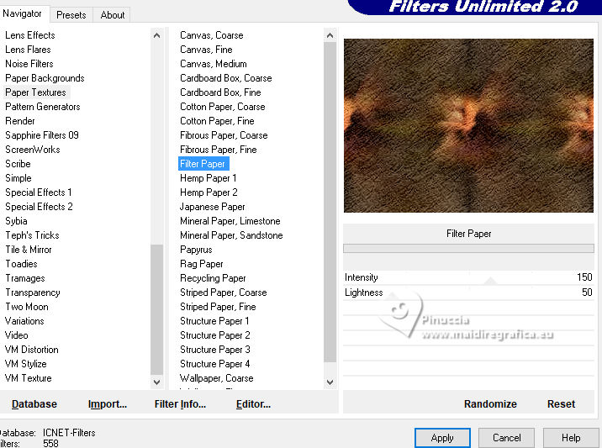The image size is (602, 448).
Task: Click the Apply button
Action: [442, 438]
